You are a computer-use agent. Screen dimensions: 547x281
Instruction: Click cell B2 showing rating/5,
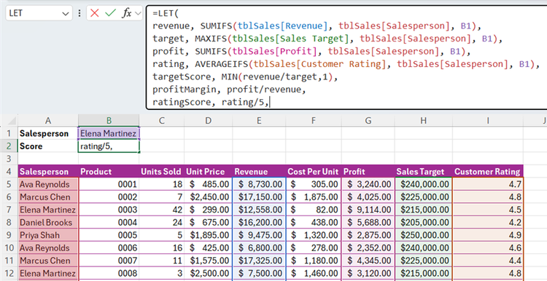(x=109, y=146)
